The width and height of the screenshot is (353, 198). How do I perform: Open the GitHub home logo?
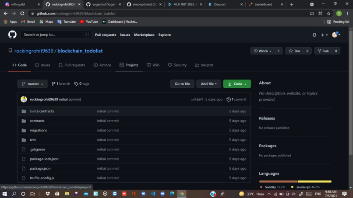pos(12,35)
